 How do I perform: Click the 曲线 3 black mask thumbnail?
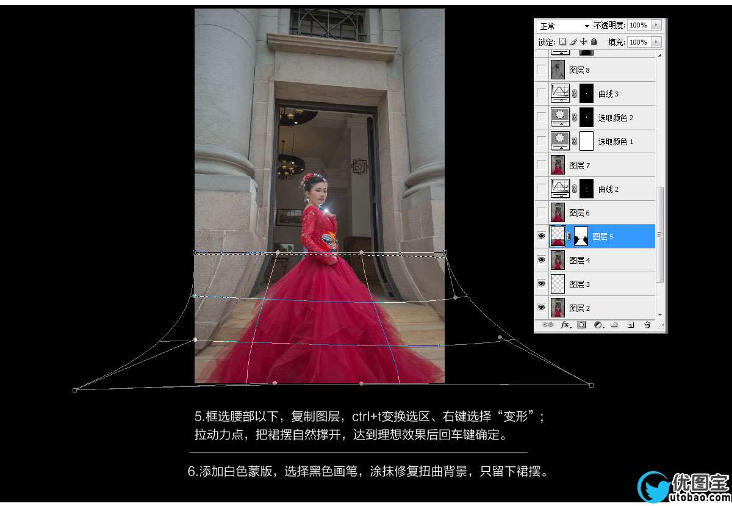(586, 93)
